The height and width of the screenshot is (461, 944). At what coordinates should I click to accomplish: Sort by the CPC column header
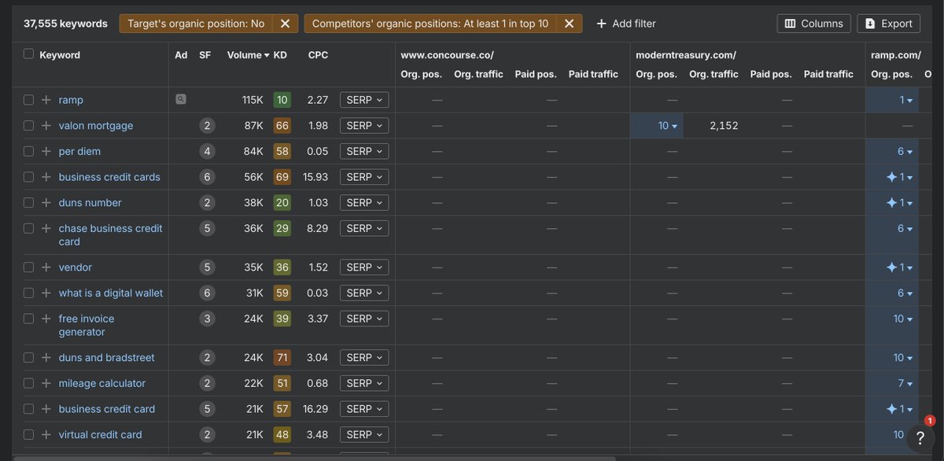click(318, 55)
